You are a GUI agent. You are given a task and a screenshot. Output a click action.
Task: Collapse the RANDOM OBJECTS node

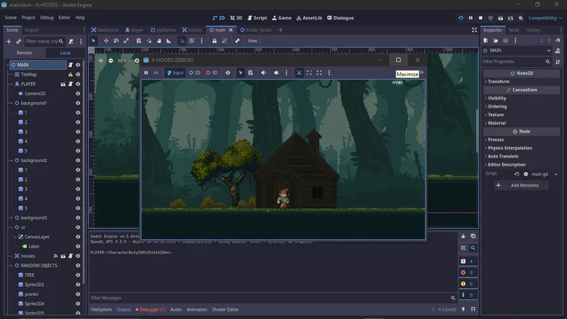pyautogui.click(x=11, y=265)
